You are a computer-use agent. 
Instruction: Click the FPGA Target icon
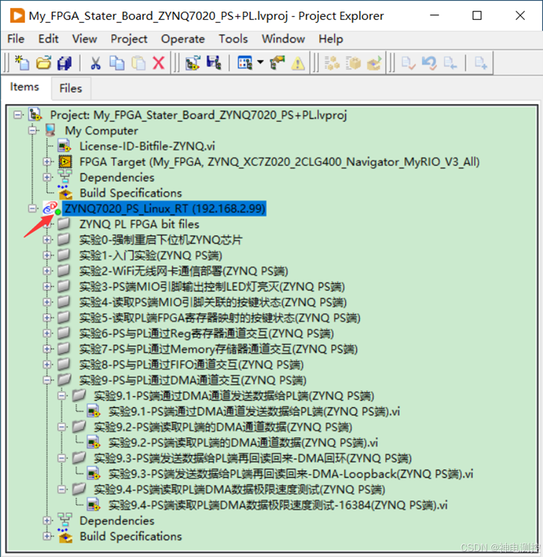click(x=65, y=161)
